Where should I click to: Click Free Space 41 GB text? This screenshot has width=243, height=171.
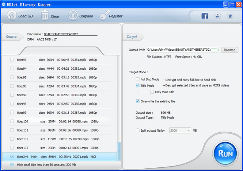click(189, 57)
